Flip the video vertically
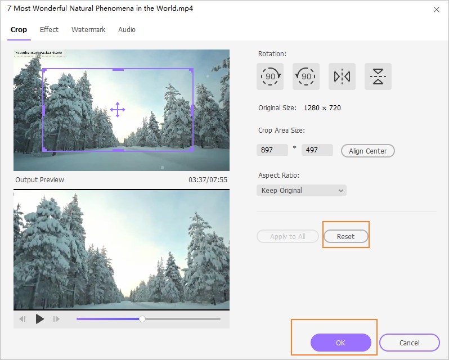Screen dimensions: 449x360 [378, 76]
